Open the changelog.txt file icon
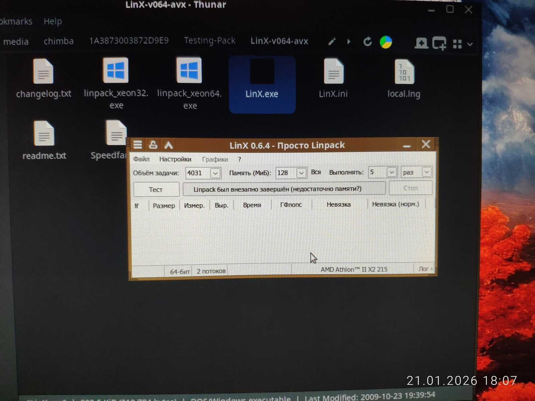The width and height of the screenshot is (535, 401). click(x=43, y=71)
